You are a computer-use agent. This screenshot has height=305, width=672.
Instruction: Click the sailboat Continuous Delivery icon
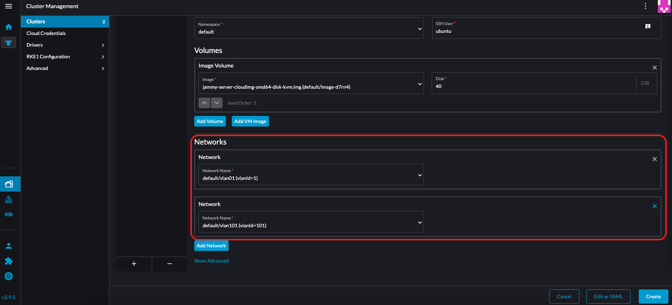(9, 199)
